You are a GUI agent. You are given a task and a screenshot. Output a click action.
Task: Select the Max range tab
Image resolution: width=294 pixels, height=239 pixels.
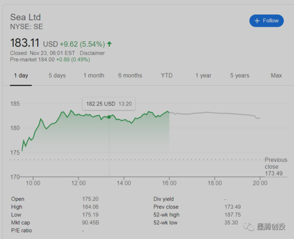point(276,75)
